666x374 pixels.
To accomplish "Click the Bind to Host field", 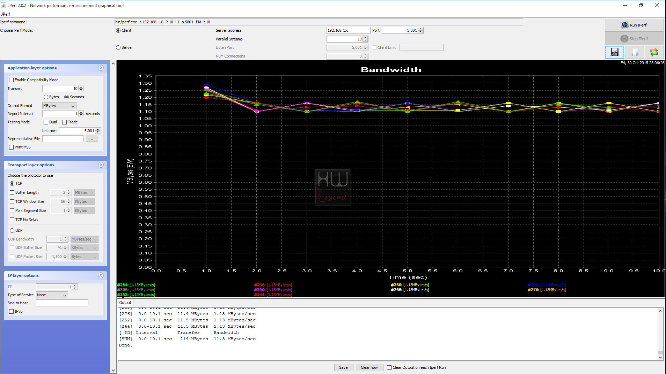I will (62, 303).
